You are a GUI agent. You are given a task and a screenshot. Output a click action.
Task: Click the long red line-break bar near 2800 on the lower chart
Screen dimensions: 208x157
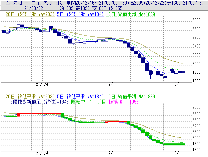[x=40, y=114]
